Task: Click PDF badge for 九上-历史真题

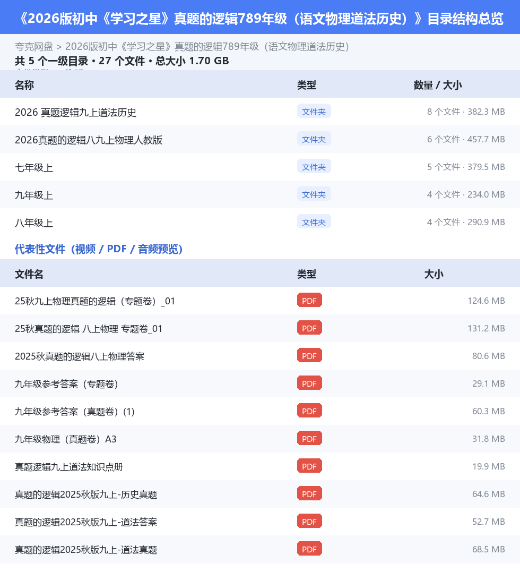Action: coord(309,494)
